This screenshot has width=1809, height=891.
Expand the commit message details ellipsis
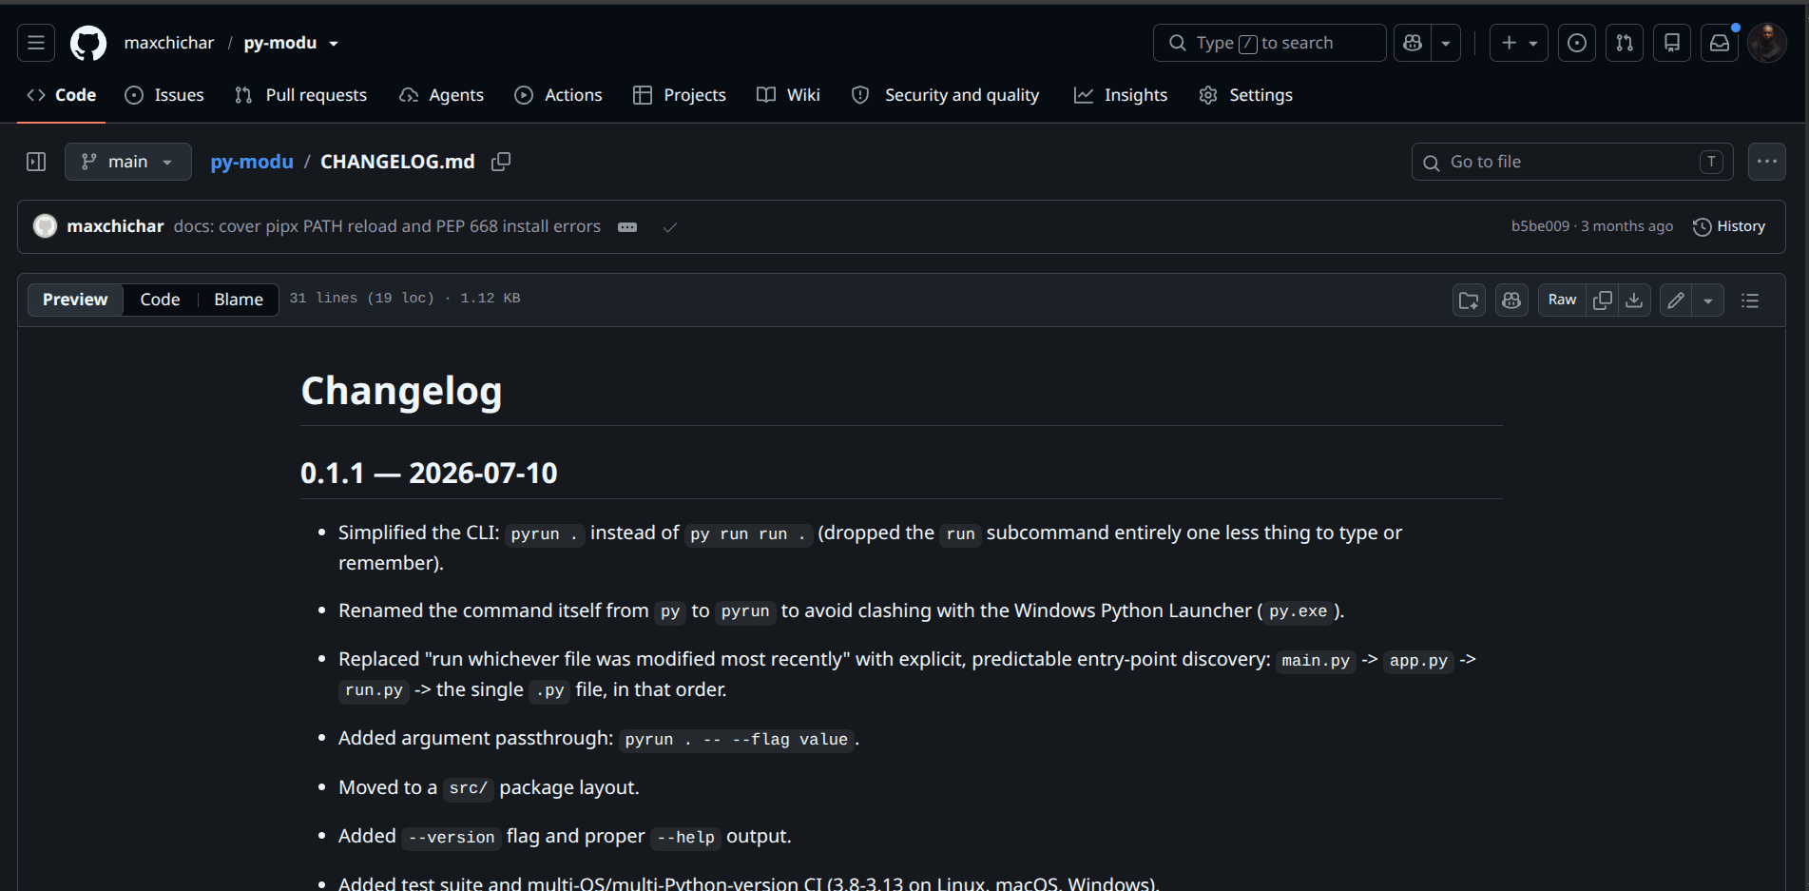coord(627,227)
